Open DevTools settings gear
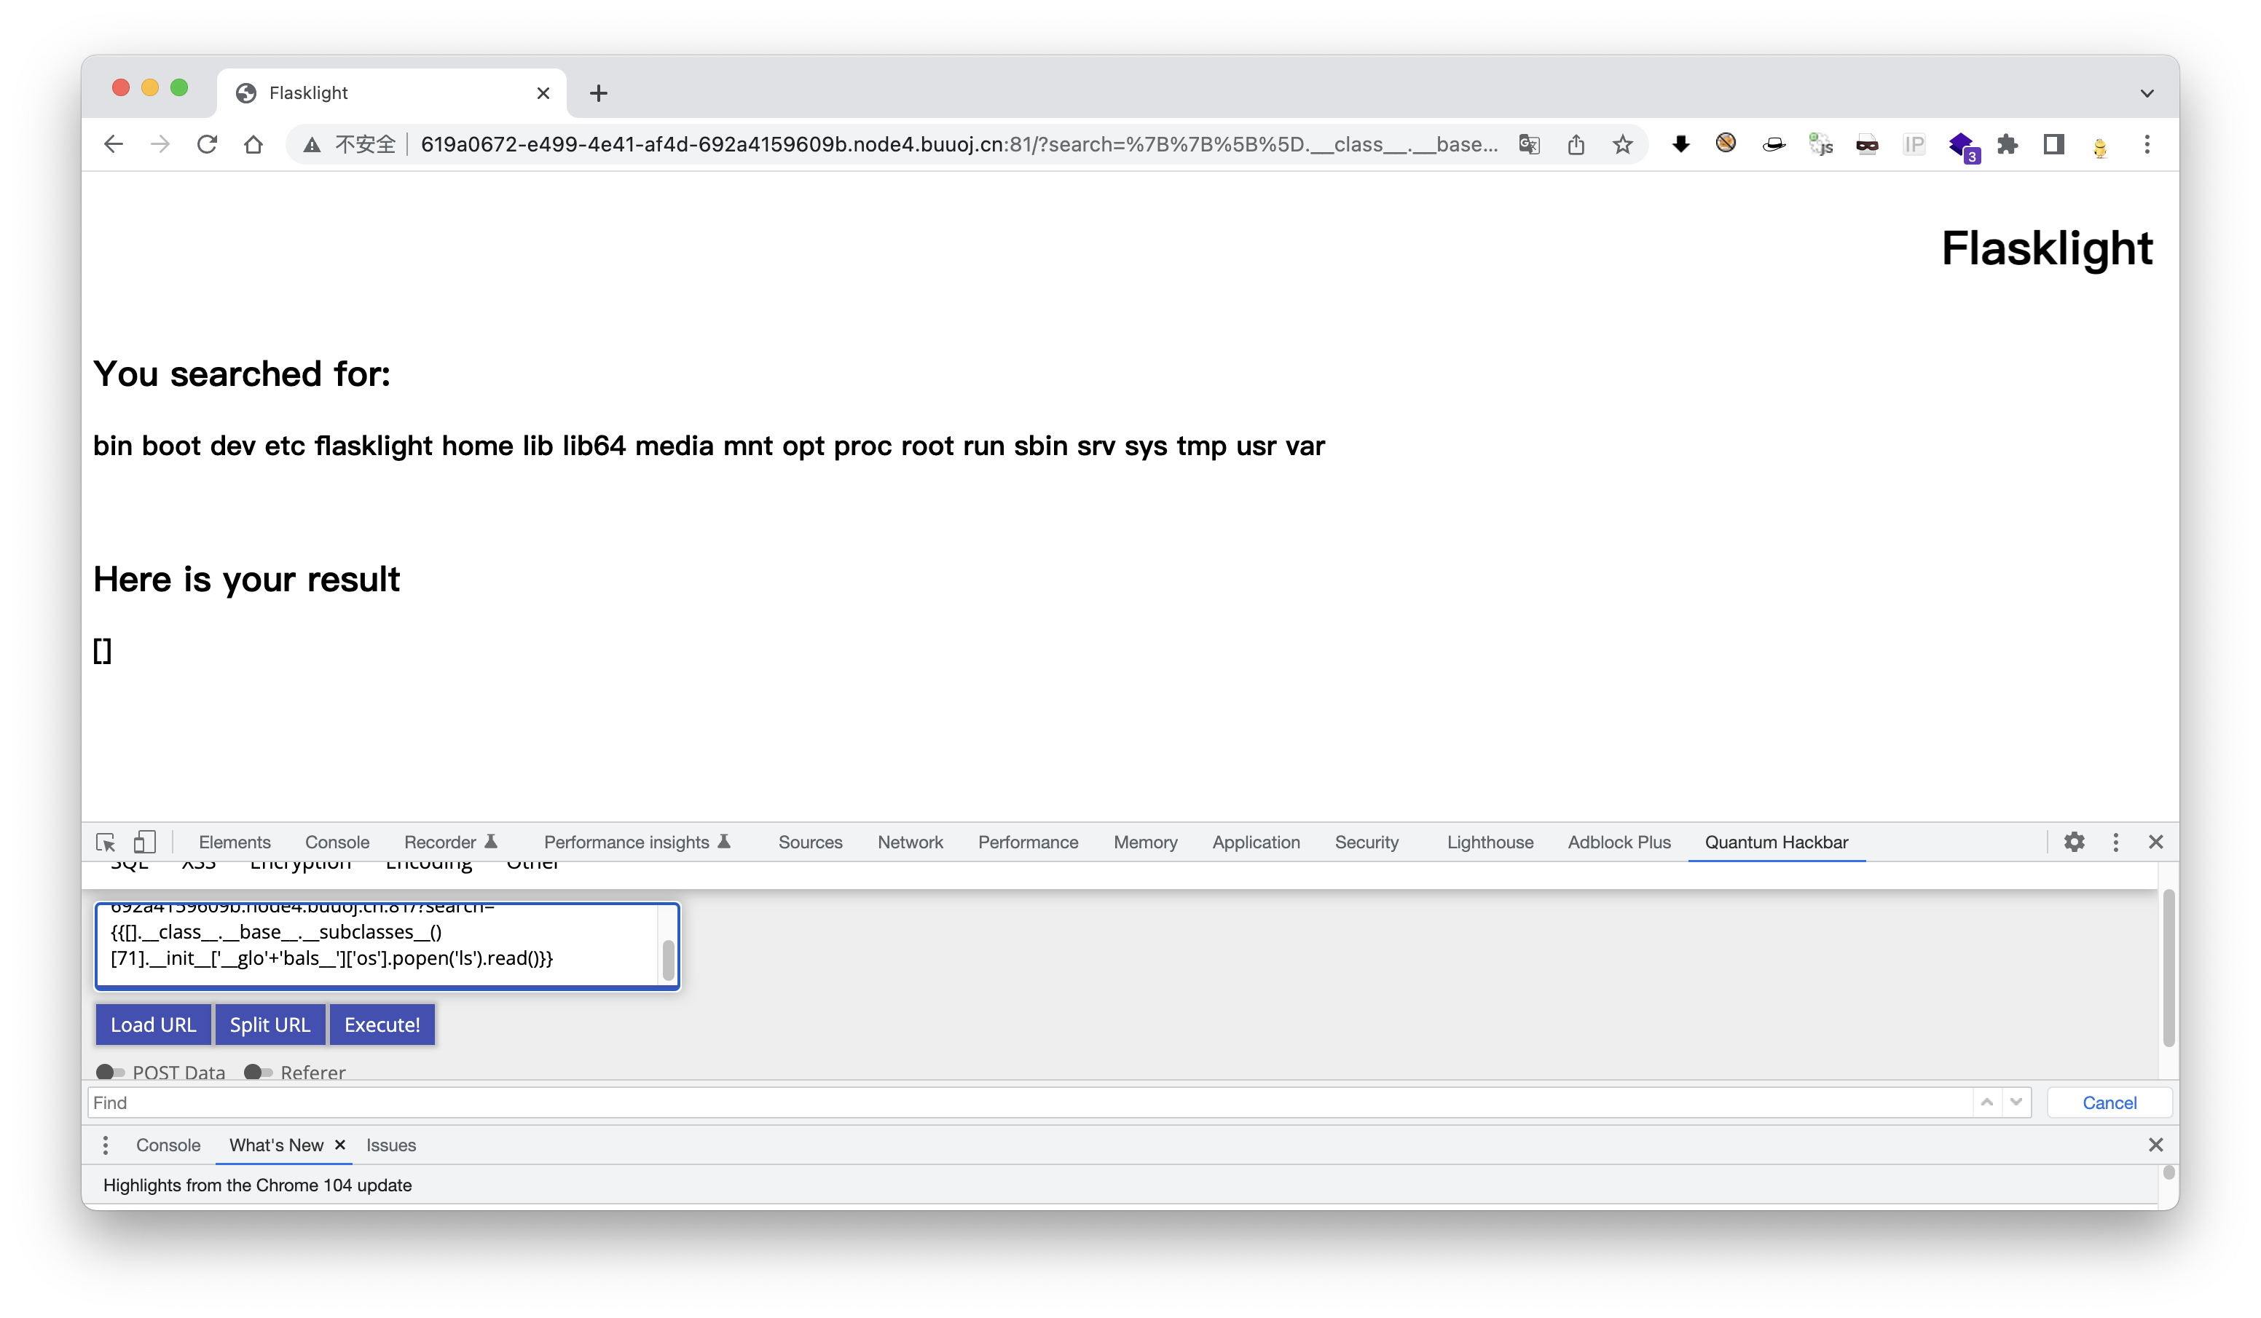Viewport: 2261px width, 1318px height. coord(2074,842)
